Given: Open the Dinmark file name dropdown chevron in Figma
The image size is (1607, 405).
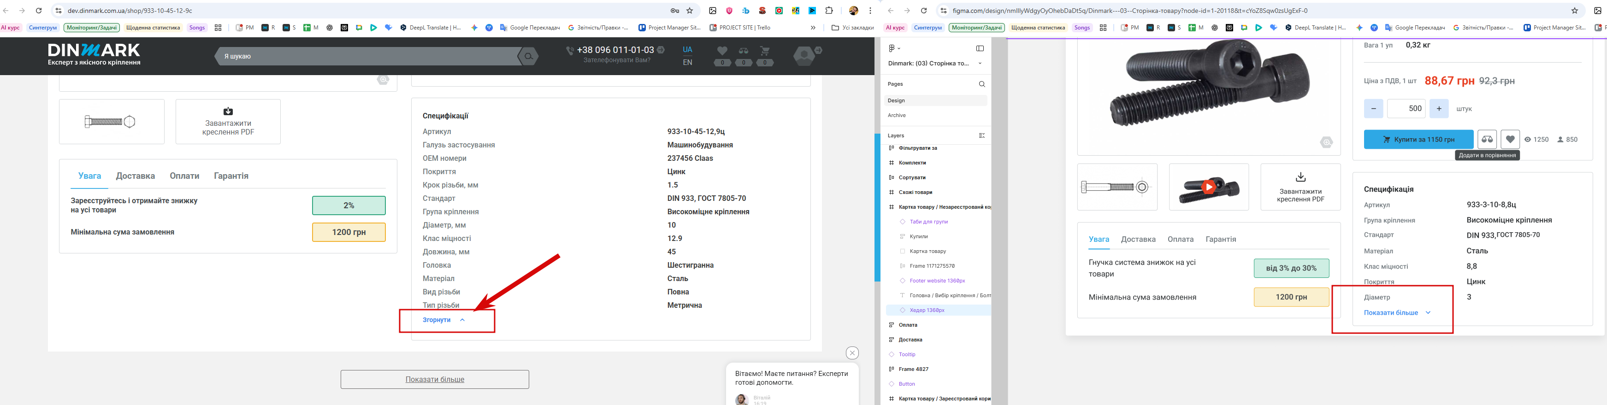Looking at the screenshot, I should [x=980, y=64].
